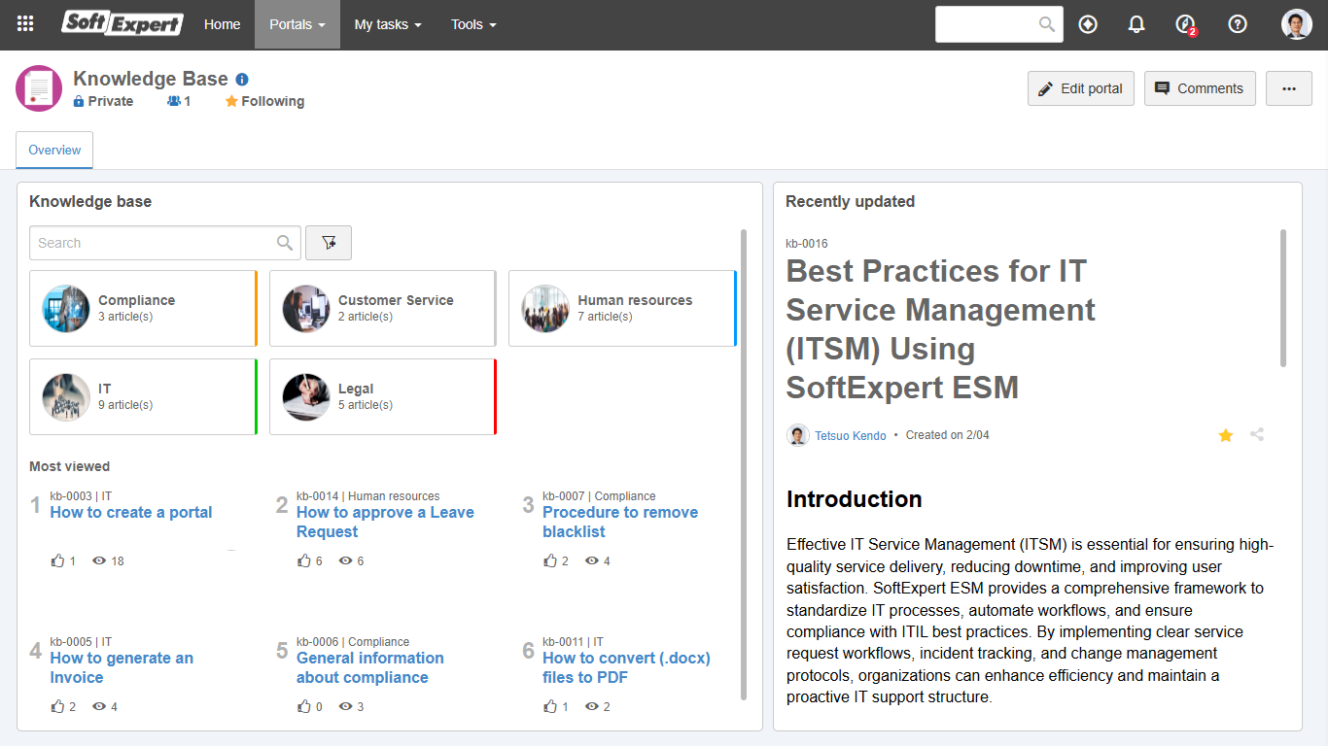Screen dimensions: 1328x746
Task: Open the notifications bell
Action: coord(1136,24)
